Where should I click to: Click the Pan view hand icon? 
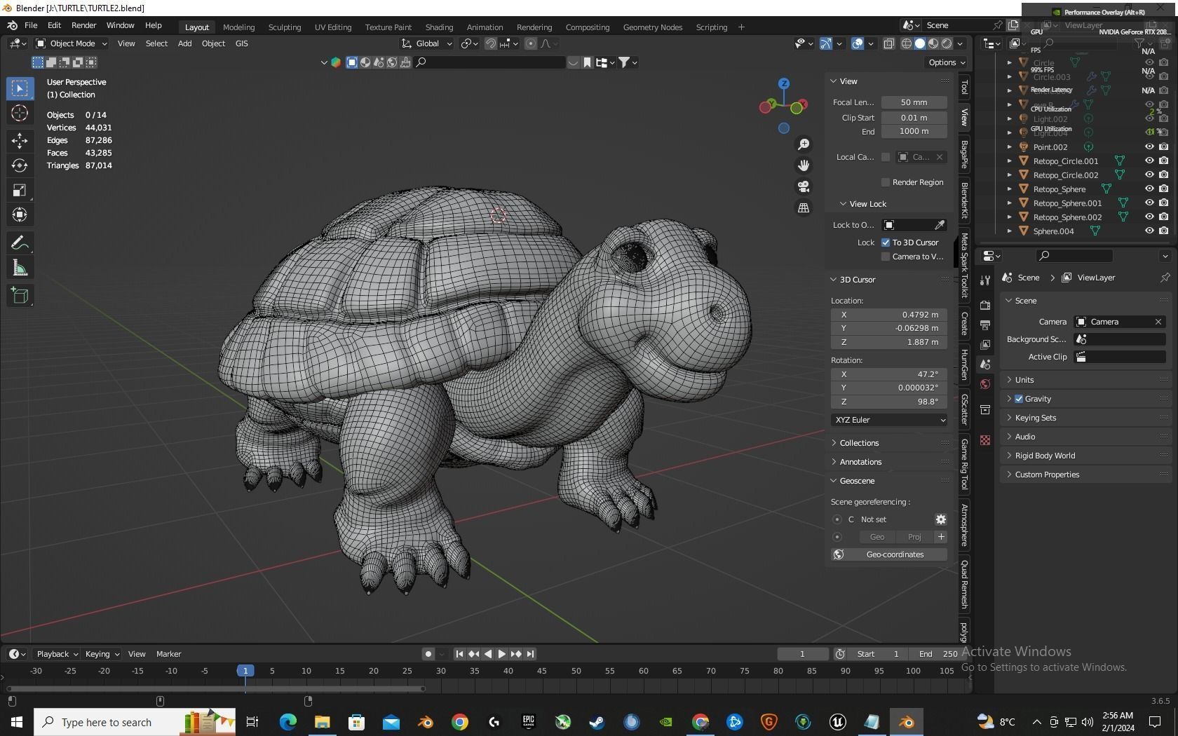(804, 165)
